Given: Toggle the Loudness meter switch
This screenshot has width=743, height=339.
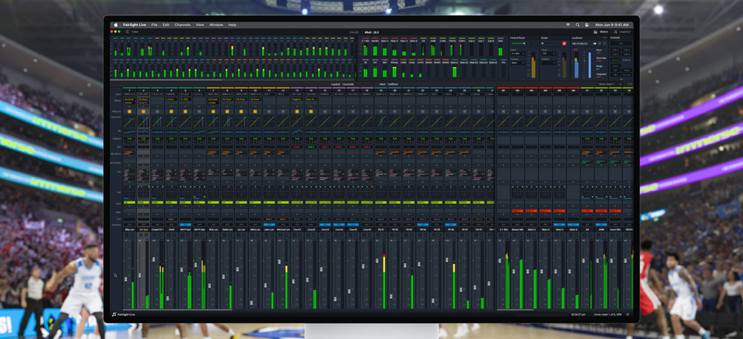Looking at the screenshot, I should pos(595,43).
